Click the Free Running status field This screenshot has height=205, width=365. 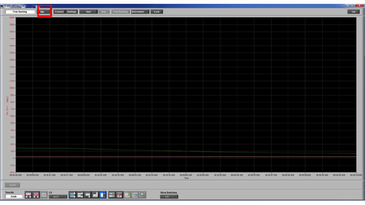(x=20, y=11)
